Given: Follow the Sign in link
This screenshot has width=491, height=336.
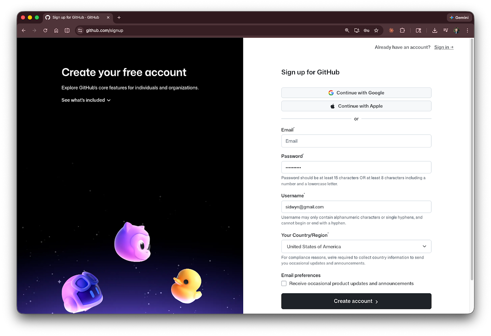Looking at the screenshot, I should (x=444, y=47).
